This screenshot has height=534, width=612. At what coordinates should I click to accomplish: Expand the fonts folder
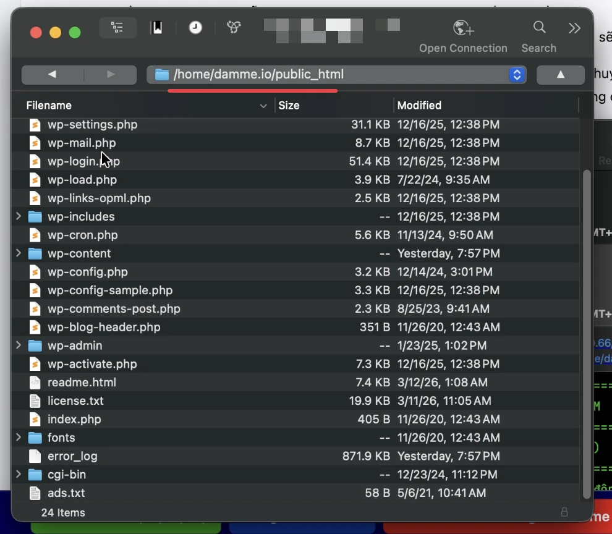[18, 437]
